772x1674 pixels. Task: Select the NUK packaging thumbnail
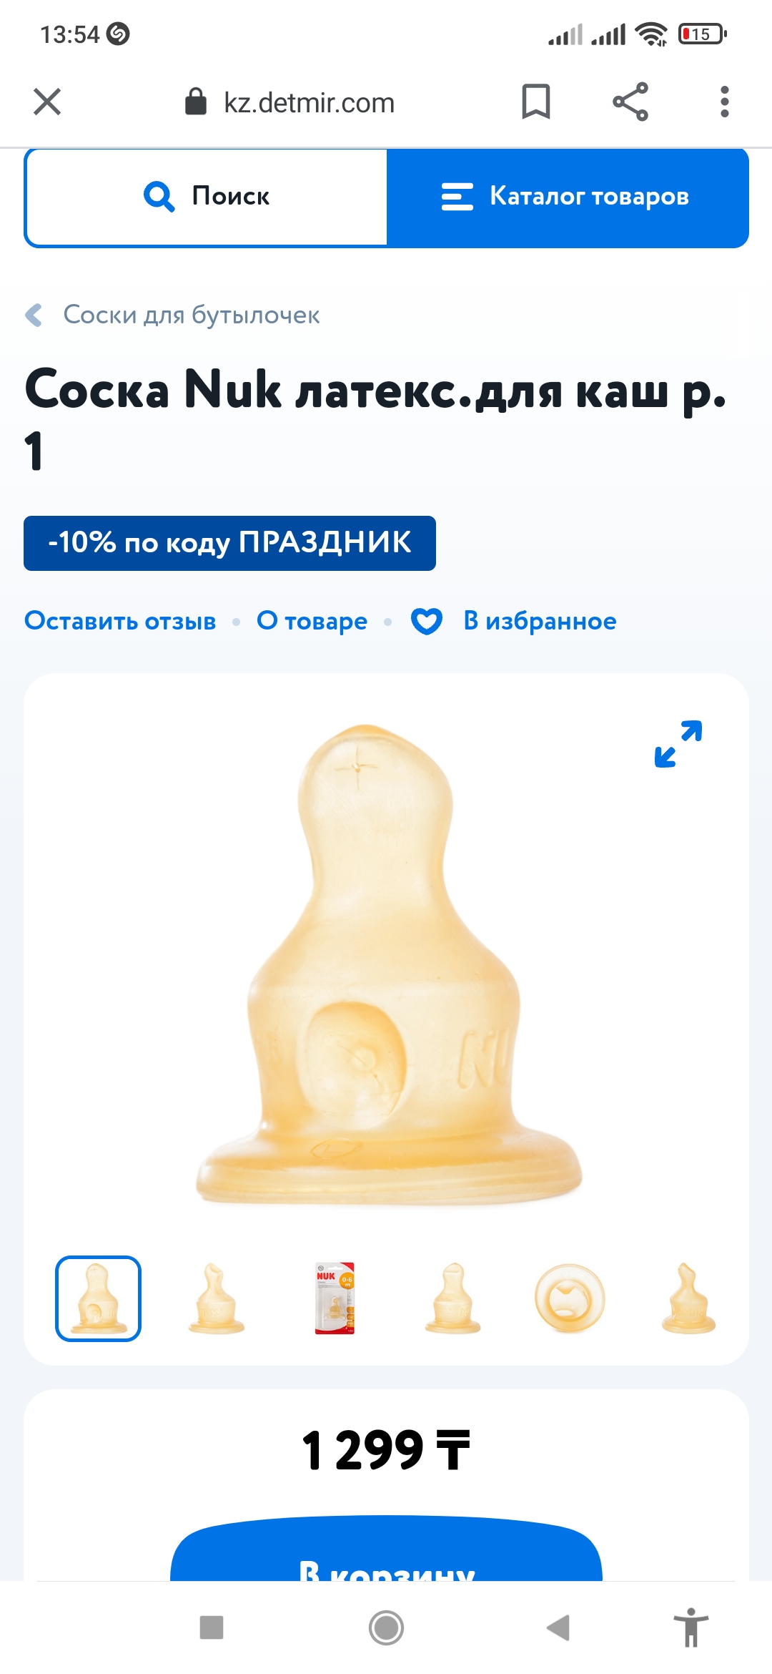335,1298
